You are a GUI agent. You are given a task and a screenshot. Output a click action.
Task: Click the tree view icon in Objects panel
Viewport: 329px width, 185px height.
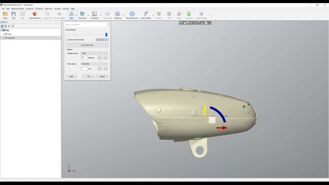[x=6, y=26]
